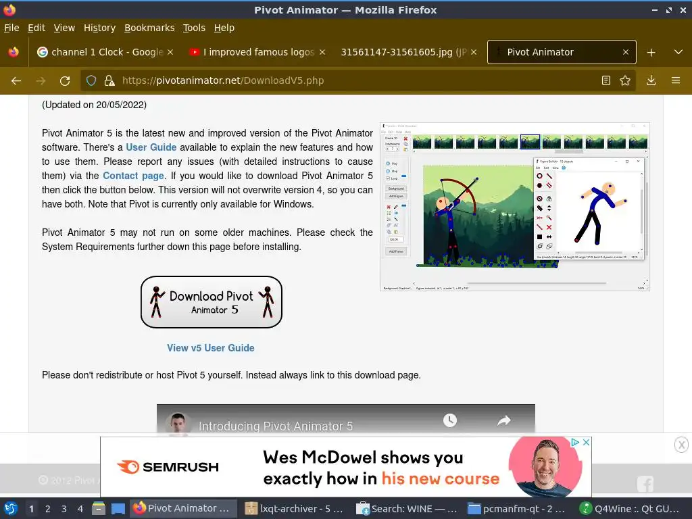Open the Bookmarks menu
692x519 pixels.
point(149,28)
